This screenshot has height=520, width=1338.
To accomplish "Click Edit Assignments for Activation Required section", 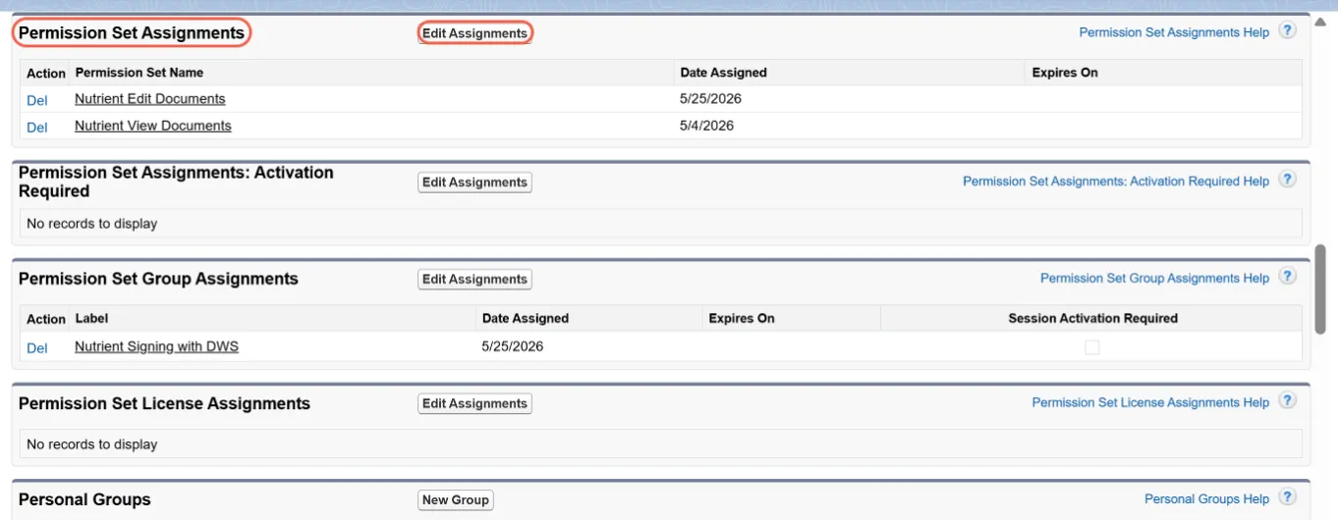I will coord(475,182).
